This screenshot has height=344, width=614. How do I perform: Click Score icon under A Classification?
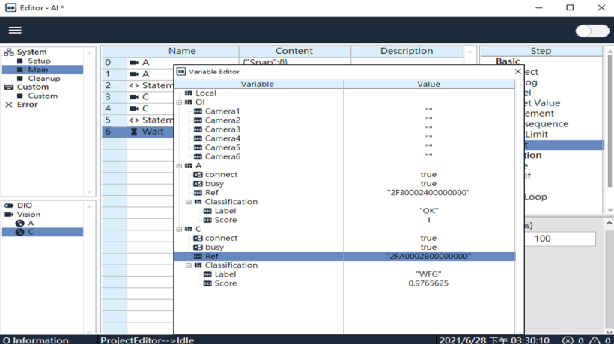point(207,220)
